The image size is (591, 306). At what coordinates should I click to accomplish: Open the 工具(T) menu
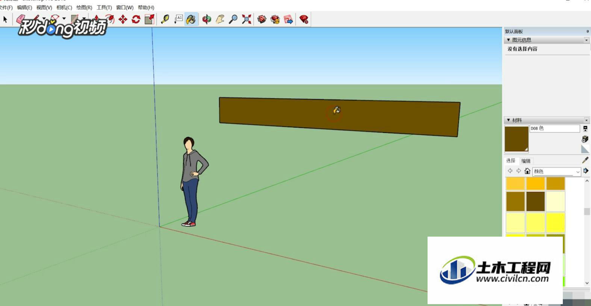104,7
